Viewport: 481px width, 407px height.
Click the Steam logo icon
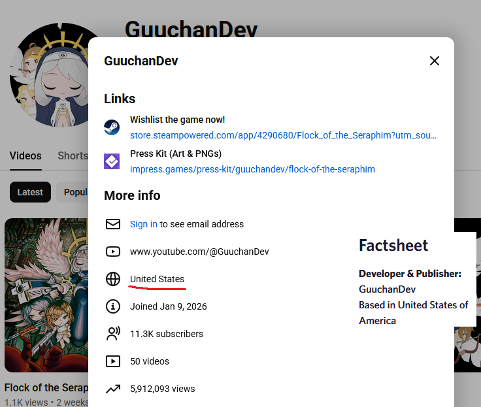(x=112, y=127)
